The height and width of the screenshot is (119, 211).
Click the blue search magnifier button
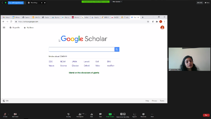tap(117, 49)
